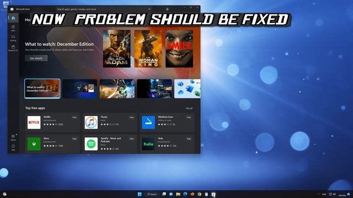Select the carousel card with blue app icons
The width and height of the screenshot is (353, 198).
[x=188, y=89]
